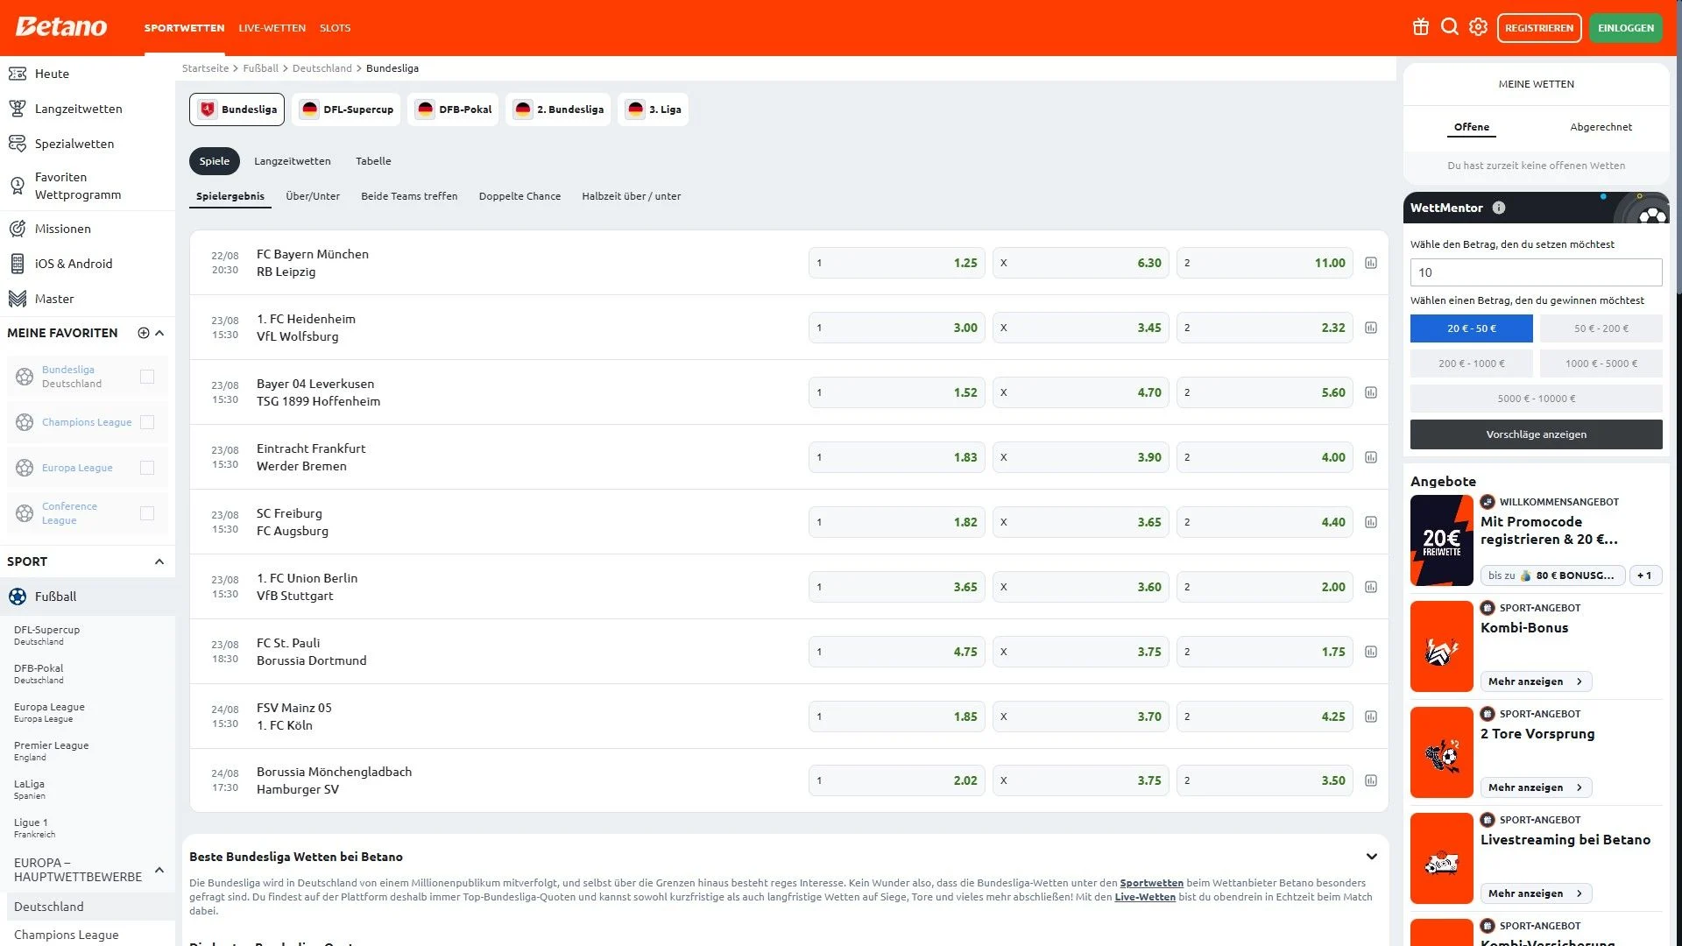Open the Abgerechnet bets tab

point(1601,127)
